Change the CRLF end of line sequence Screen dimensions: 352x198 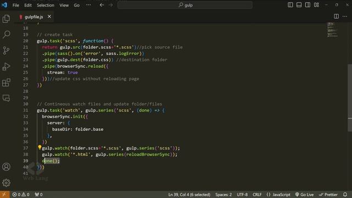tap(257, 195)
